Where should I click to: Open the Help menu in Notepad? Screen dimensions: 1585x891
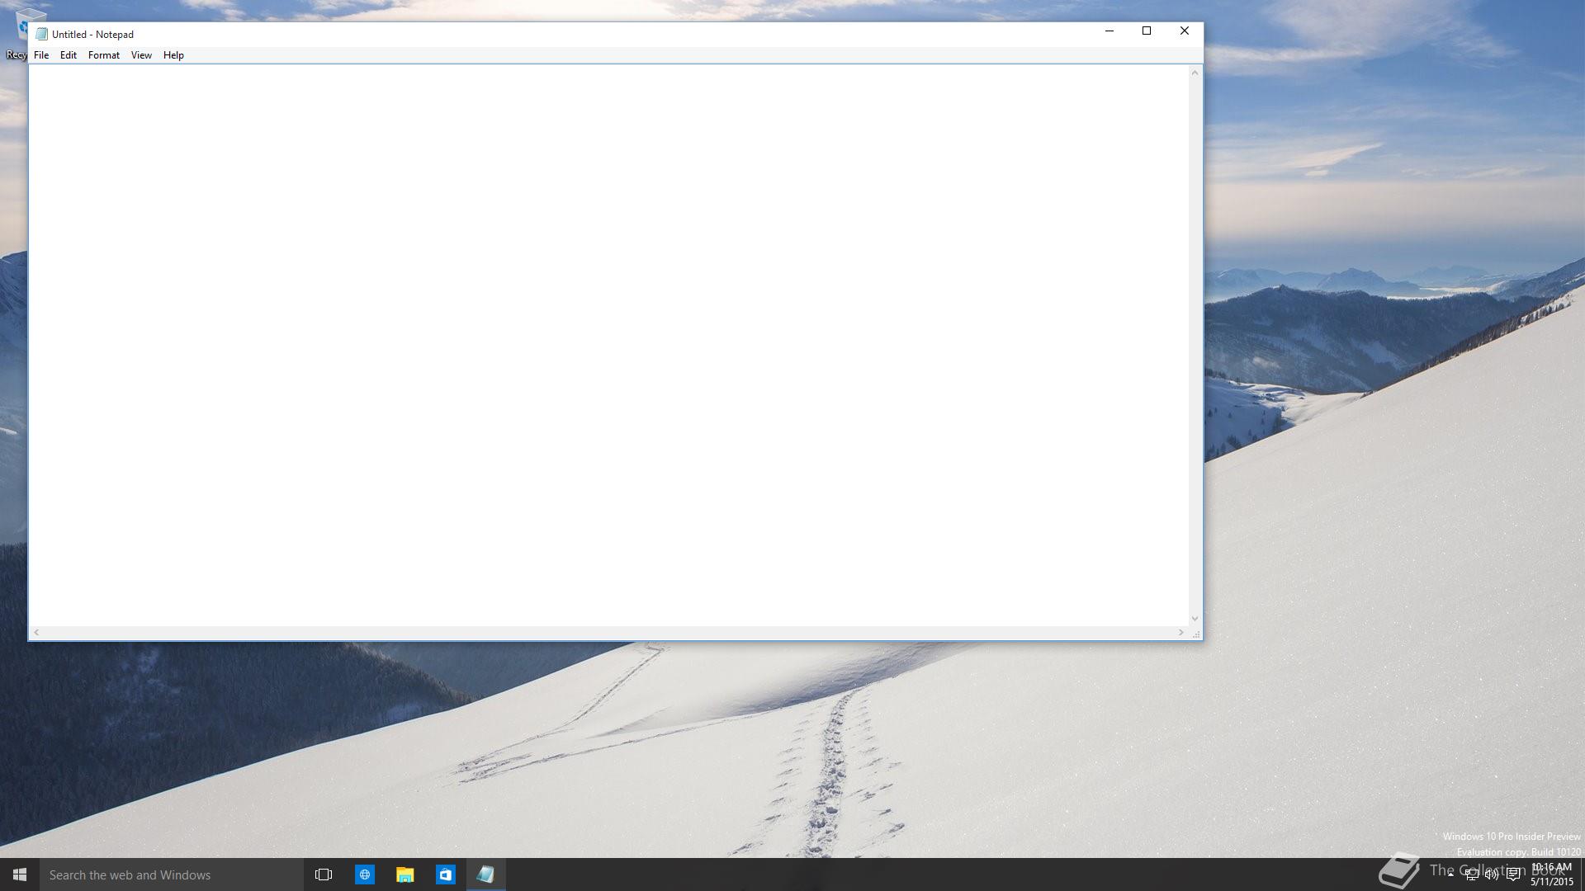click(x=173, y=55)
